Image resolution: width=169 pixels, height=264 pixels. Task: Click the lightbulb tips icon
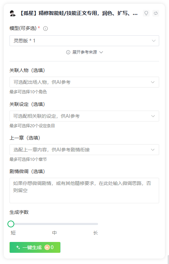(x=146, y=13)
